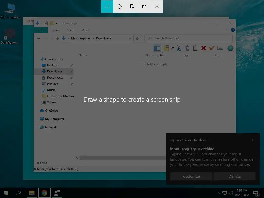264x198 pixels.
Task: Open Quick Access Toolbar customize dropdown
Action: click(56, 23)
